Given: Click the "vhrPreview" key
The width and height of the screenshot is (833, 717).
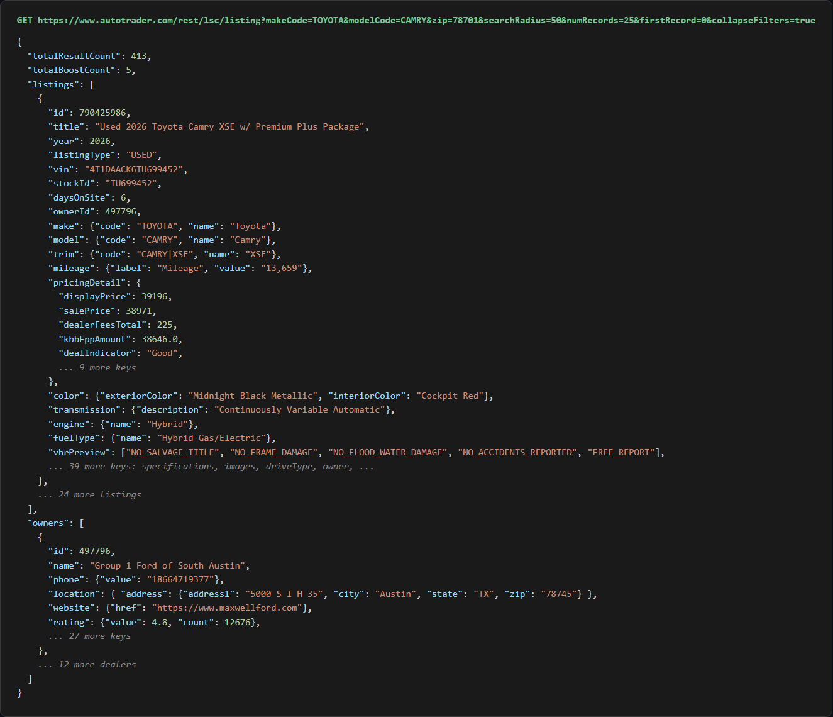Looking at the screenshot, I should tap(79, 452).
